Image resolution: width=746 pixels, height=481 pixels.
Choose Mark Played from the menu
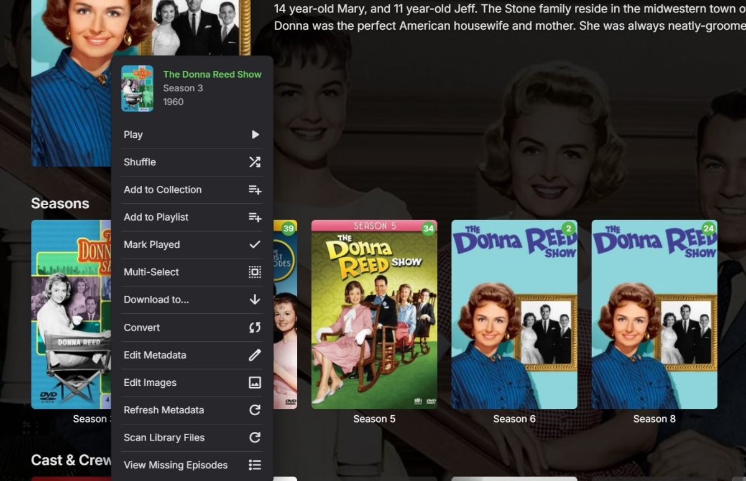(x=152, y=244)
